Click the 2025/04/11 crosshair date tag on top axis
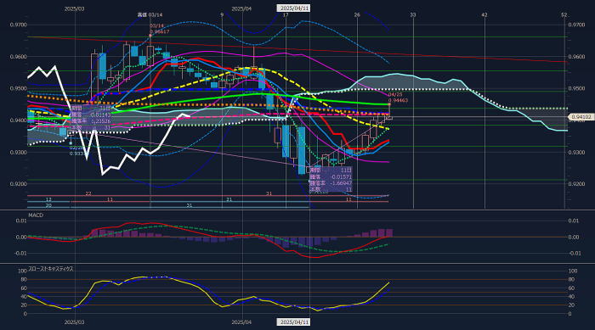The height and width of the screenshot is (330, 595). pos(293,8)
